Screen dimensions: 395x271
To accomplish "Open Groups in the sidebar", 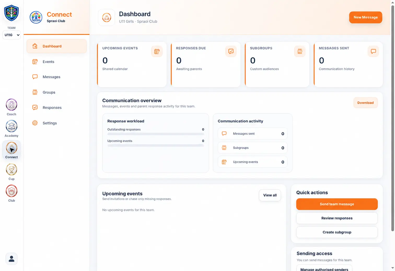I will click(57, 92).
